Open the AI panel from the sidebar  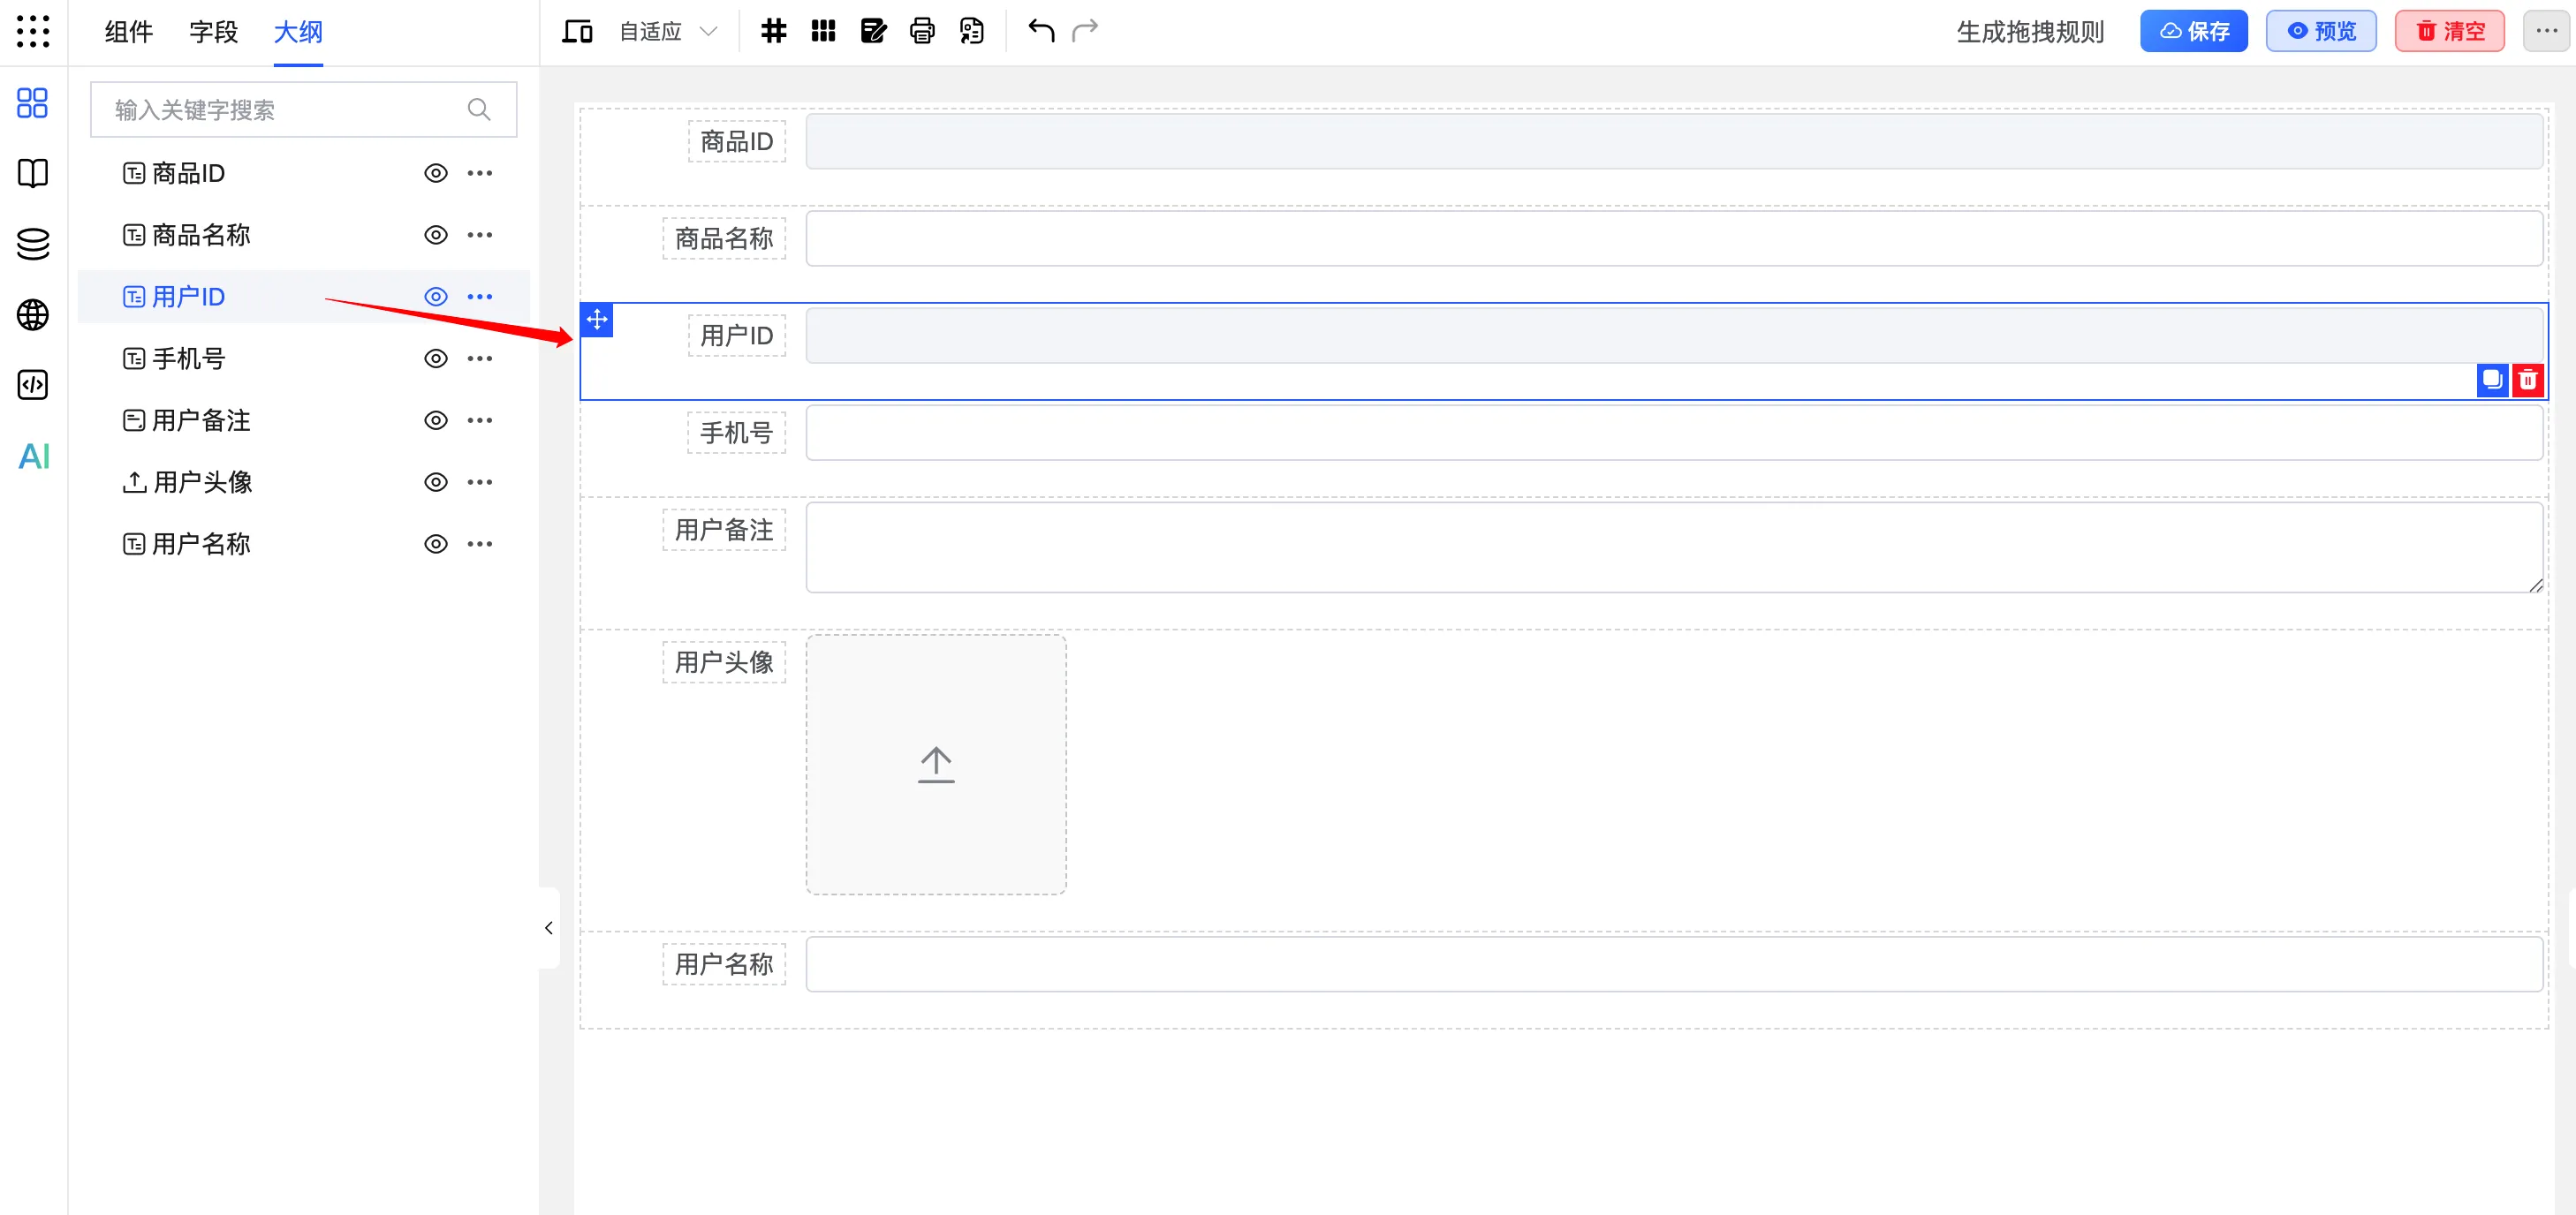click(33, 457)
